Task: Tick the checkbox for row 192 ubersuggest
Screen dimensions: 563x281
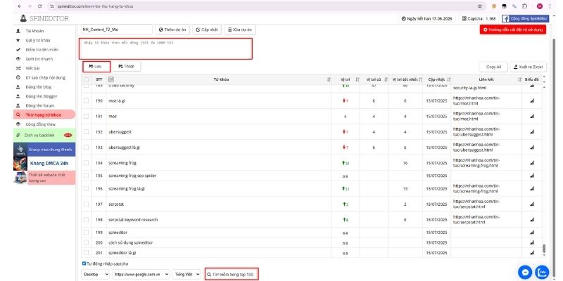Action: pos(86,132)
